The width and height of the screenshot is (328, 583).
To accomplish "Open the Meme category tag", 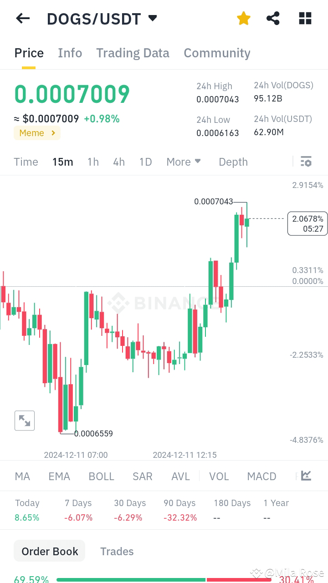I will point(37,133).
